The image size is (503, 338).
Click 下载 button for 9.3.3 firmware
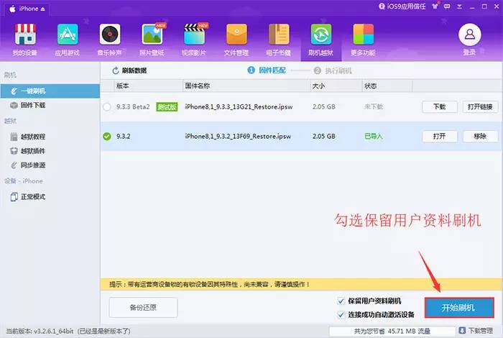[440, 106]
